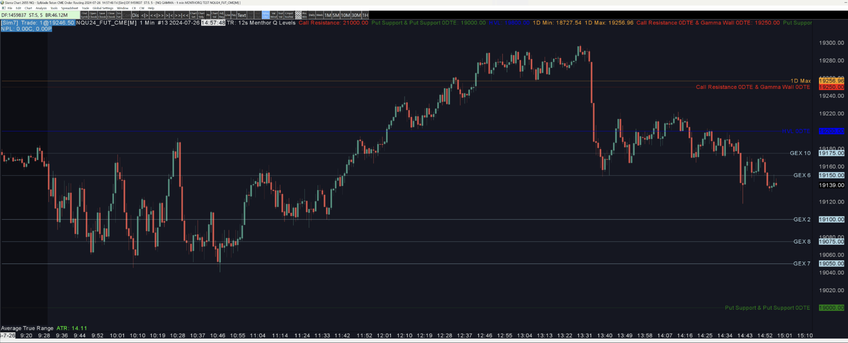The height and width of the screenshot is (343, 848).
Task: Open the Trade menu
Action: [85, 8]
